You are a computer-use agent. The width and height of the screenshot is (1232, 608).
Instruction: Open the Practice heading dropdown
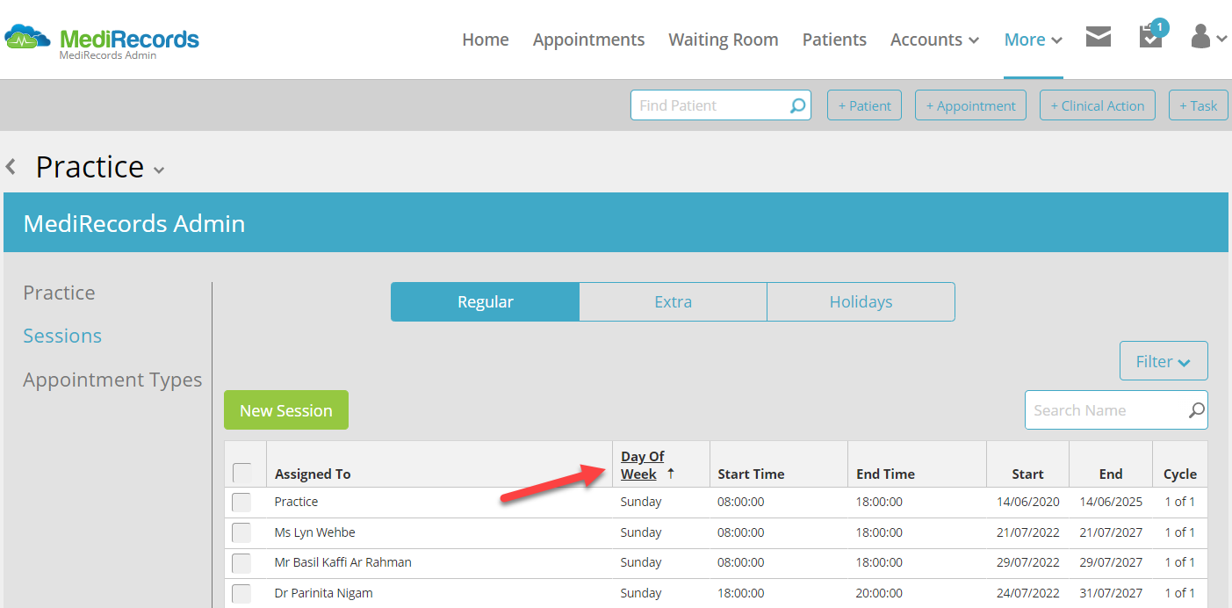point(159,170)
